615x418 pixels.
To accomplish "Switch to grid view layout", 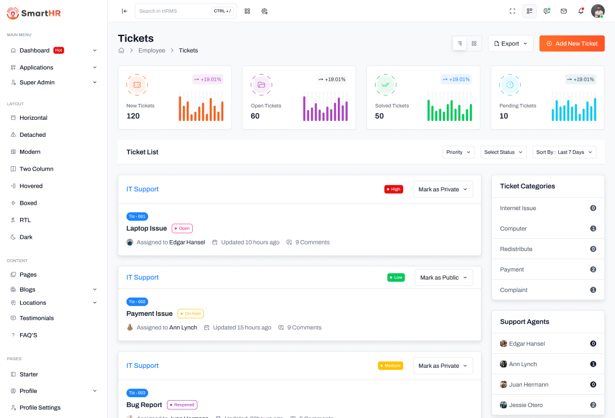I will (x=474, y=43).
